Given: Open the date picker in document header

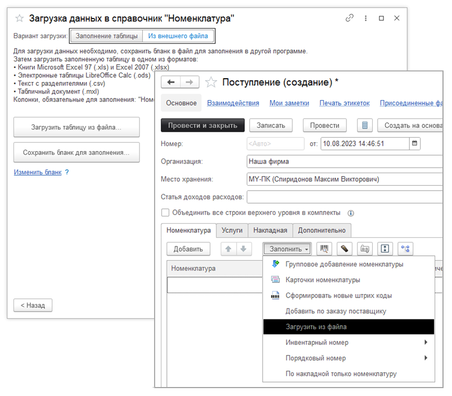Looking at the screenshot, I should 414,143.
